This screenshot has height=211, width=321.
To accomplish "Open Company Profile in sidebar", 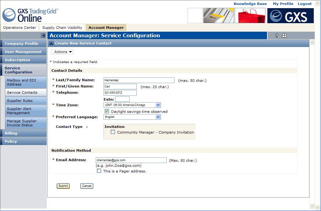I will tap(24, 44).
